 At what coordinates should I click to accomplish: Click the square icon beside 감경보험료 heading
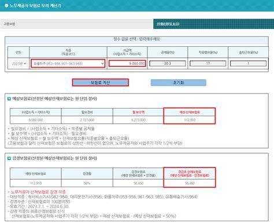pyautogui.click(x=9, y=158)
